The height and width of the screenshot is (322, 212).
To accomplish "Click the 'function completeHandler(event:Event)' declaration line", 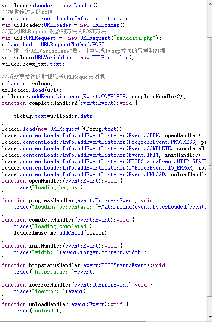I will [x=68, y=220].
